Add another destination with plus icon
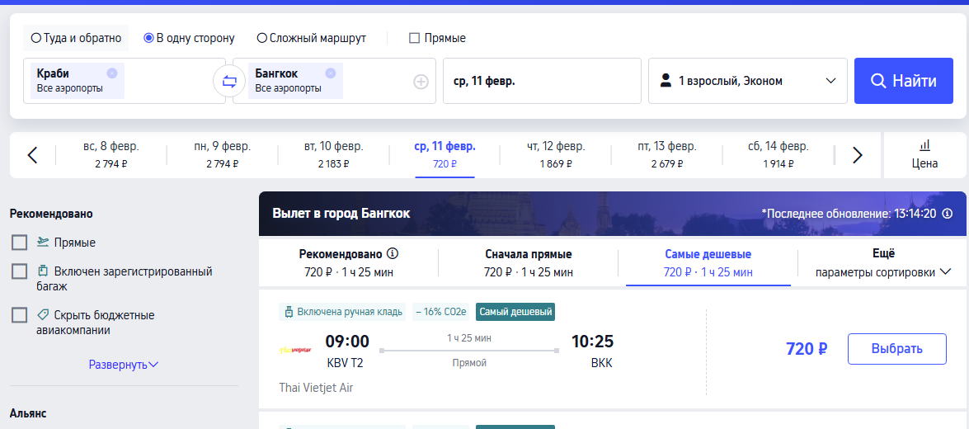This screenshot has width=969, height=429. [421, 81]
